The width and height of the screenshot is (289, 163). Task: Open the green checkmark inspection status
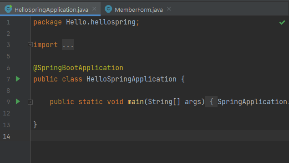point(282,22)
